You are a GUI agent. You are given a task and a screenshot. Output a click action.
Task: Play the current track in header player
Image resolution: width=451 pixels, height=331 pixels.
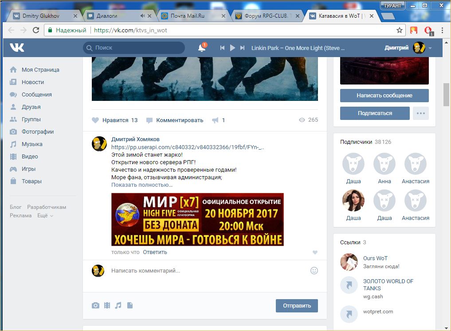(232, 48)
